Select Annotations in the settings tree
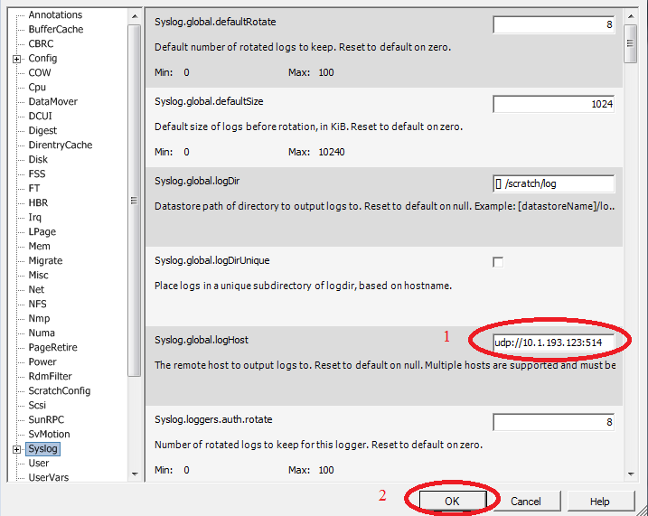 tap(55, 14)
